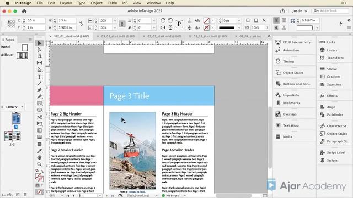353x198 pixels.
Task: Click stroke color swatch in control bar
Action: coord(206,28)
